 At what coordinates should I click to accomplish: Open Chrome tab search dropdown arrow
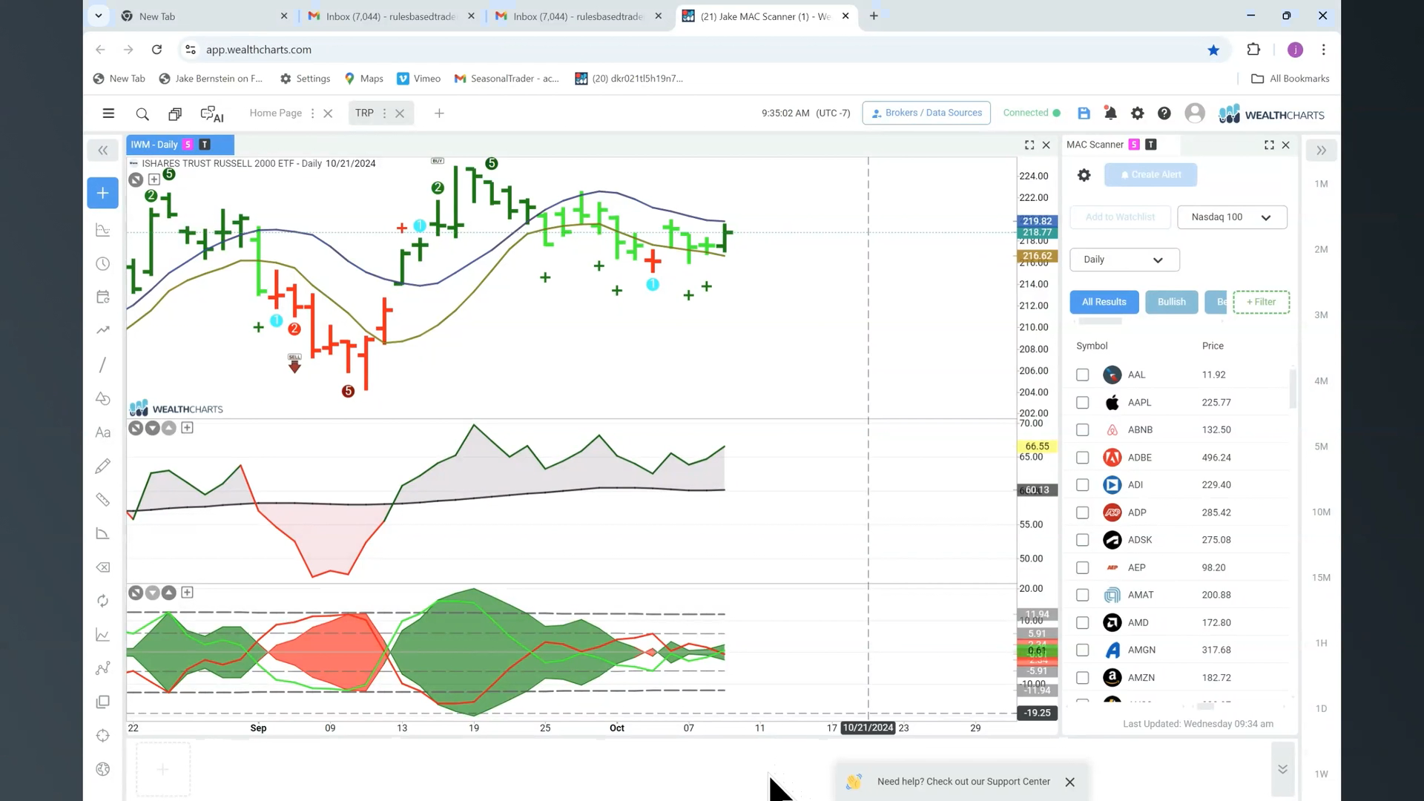pos(99,16)
